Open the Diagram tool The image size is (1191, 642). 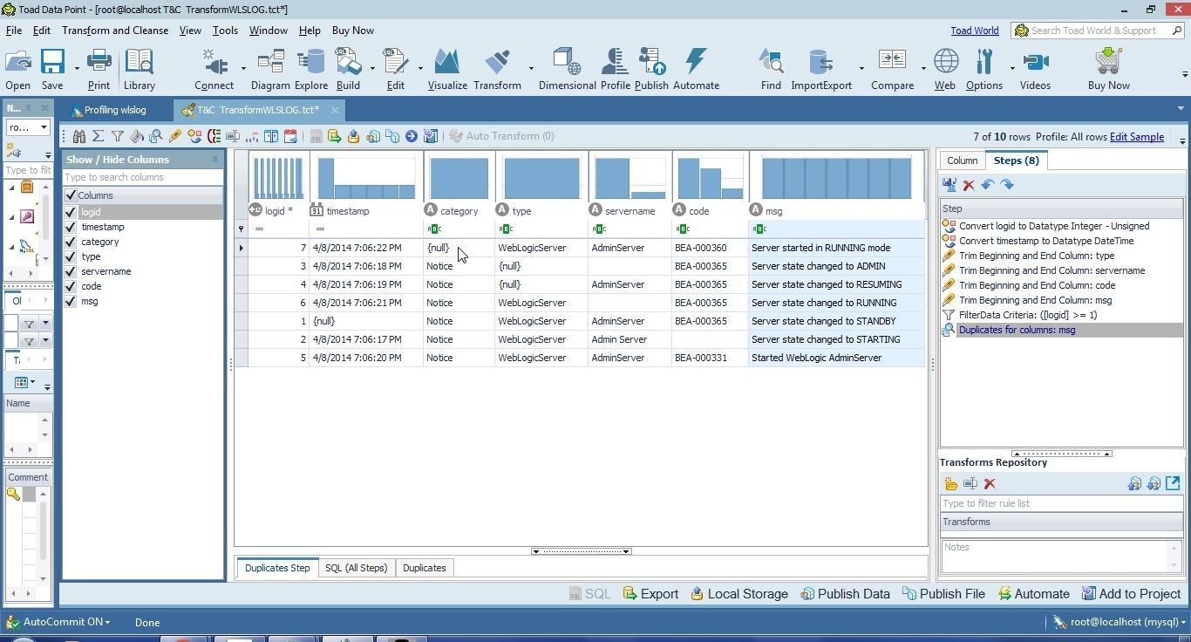coord(270,69)
